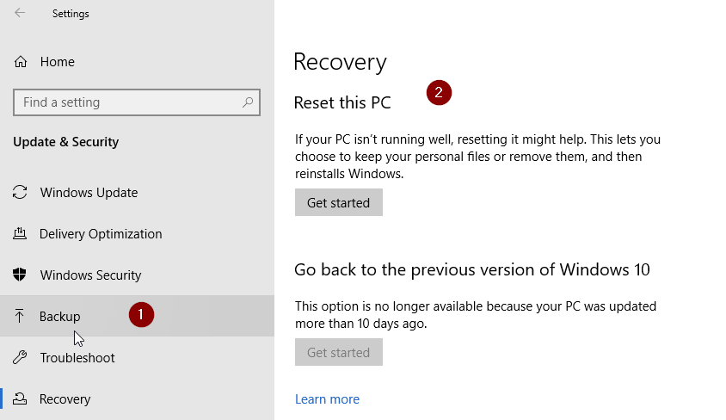The image size is (726, 420).
Task: Select the Home text label
Action: click(57, 62)
